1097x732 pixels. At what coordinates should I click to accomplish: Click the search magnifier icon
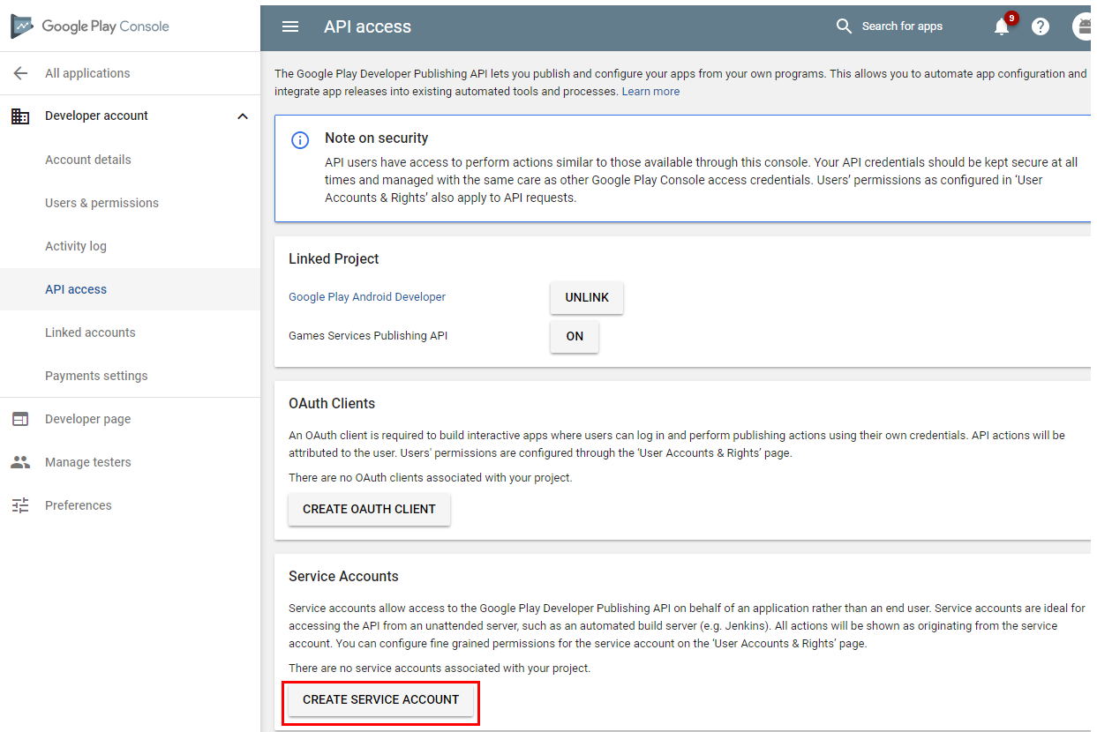(x=844, y=26)
